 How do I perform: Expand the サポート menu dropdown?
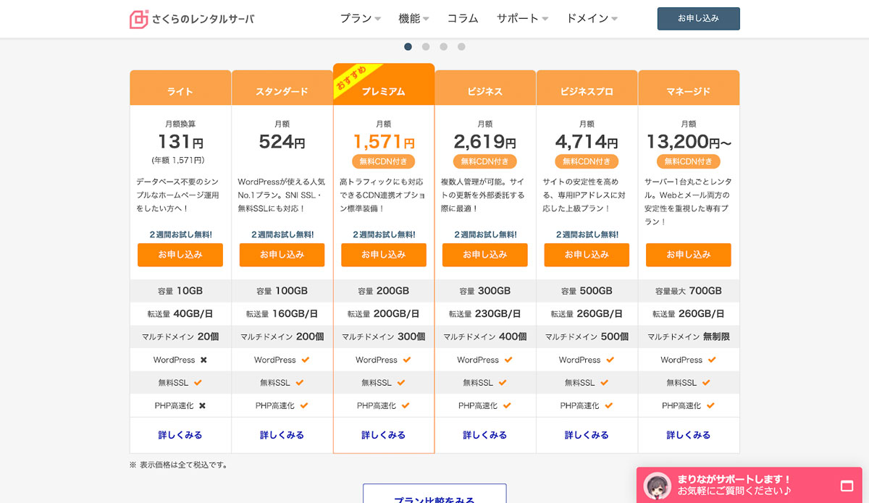522,19
